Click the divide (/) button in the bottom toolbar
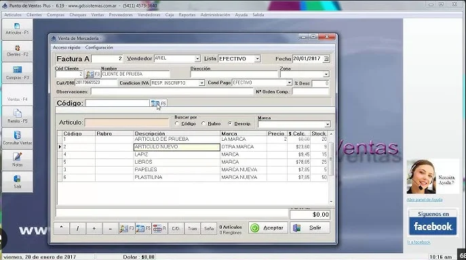Viewport: 466px width, 260px height. (x=77, y=228)
